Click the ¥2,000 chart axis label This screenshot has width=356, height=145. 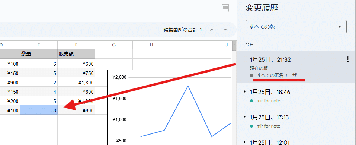pos(119,77)
